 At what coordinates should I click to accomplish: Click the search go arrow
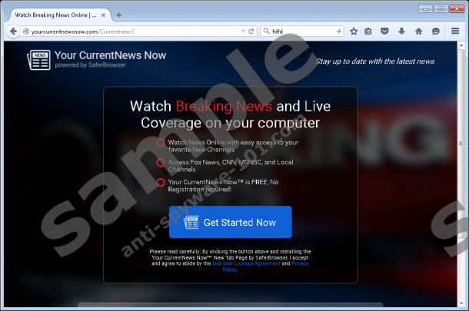coord(338,31)
